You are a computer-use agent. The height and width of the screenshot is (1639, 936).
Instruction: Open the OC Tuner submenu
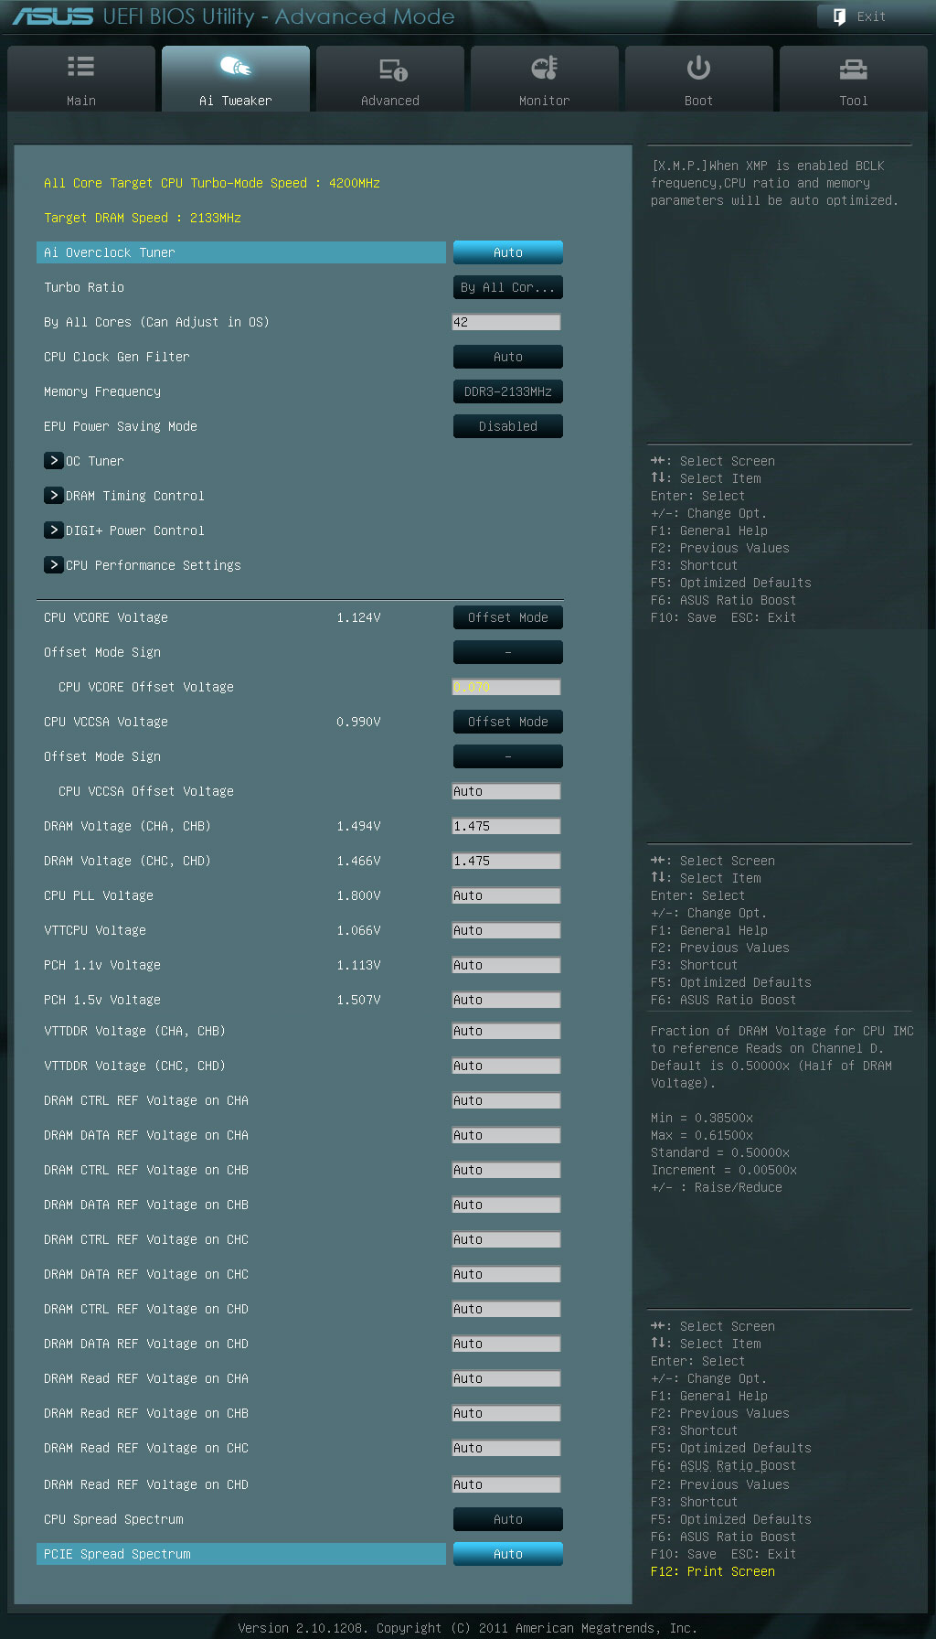54,461
